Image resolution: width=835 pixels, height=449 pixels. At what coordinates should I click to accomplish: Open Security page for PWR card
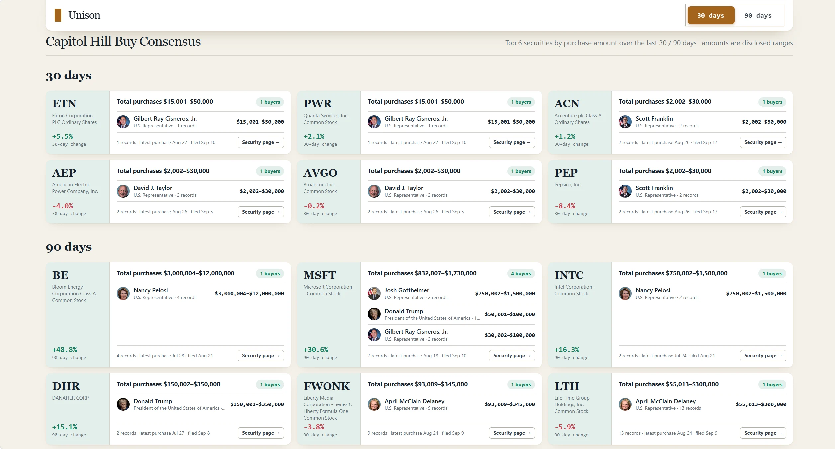coord(512,142)
